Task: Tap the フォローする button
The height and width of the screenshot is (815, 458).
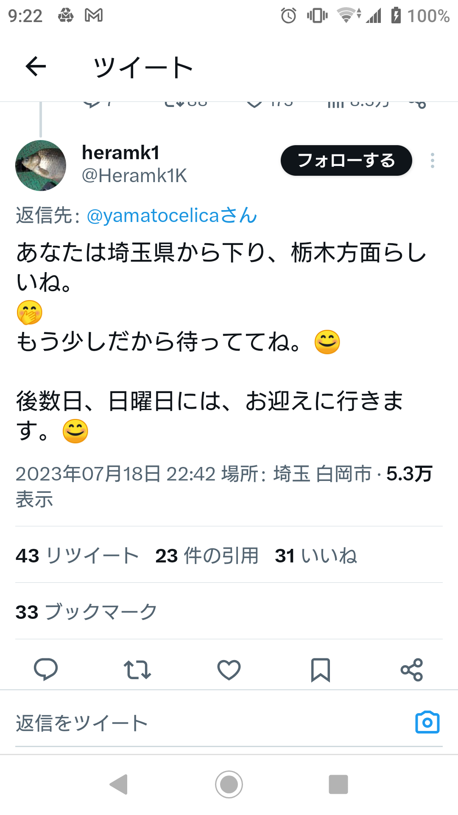Action: (346, 160)
